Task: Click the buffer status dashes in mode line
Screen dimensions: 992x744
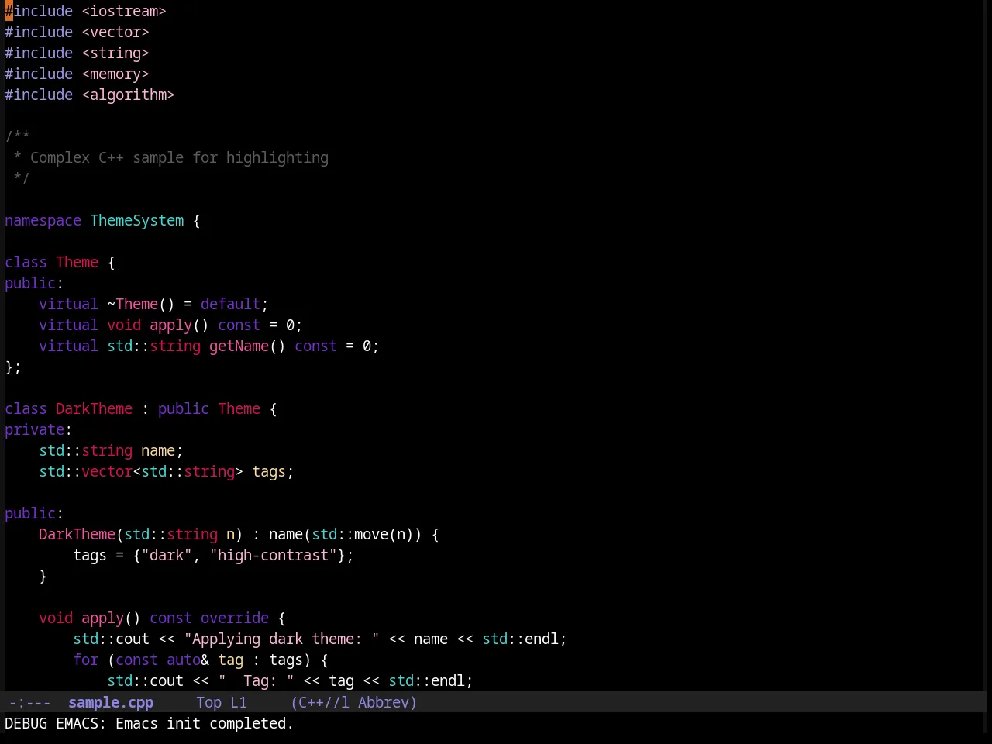Action: click(29, 703)
